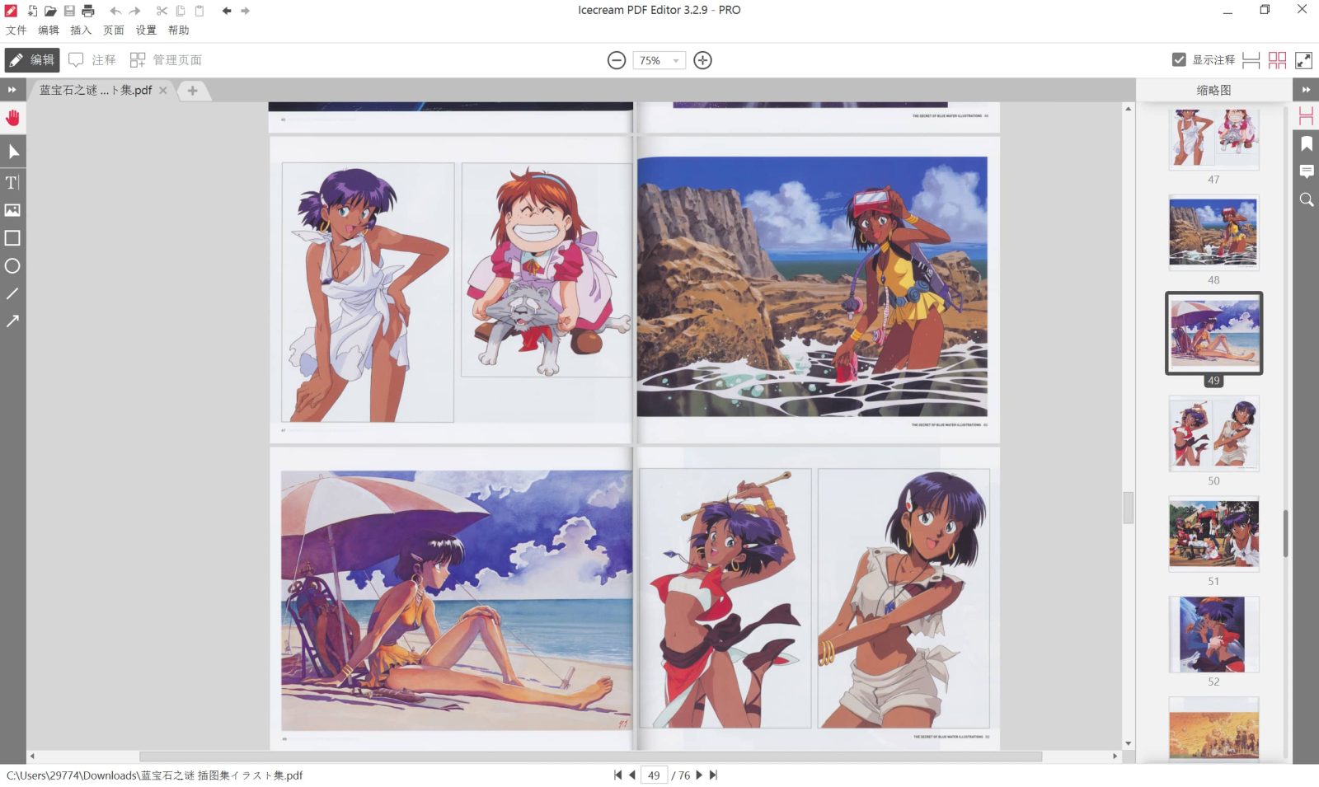
Task: Open the annotations list panel
Action: pyautogui.click(x=1306, y=171)
